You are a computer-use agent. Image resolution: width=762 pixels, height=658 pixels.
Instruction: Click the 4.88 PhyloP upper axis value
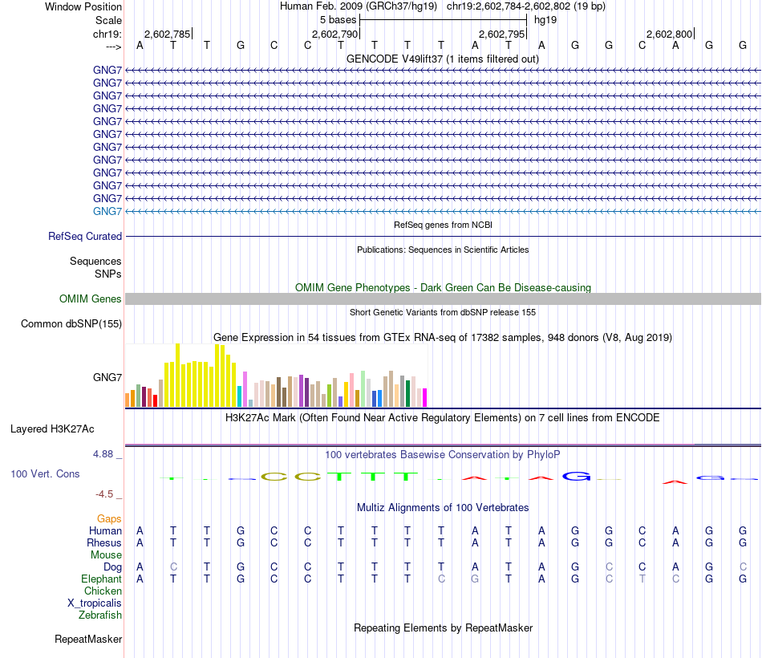[103, 453]
